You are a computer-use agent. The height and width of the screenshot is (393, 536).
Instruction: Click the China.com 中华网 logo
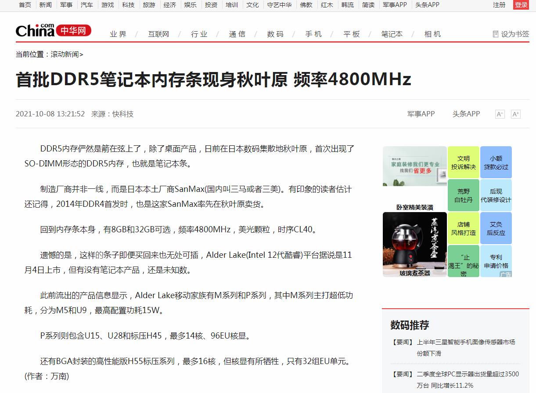[54, 30]
